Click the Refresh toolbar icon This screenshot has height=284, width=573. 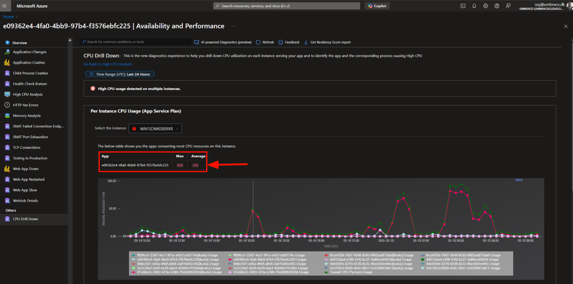(265, 42)
